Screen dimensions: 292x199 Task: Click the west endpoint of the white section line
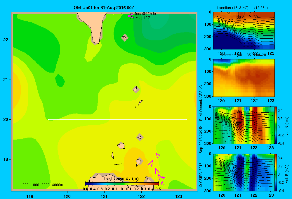[x=48, y=119]
